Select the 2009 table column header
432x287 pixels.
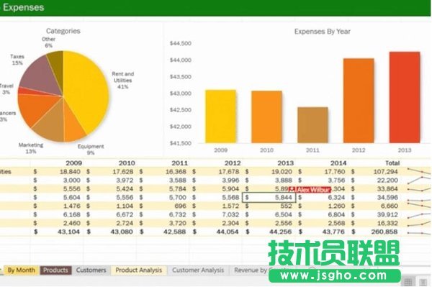coord(74,163)
